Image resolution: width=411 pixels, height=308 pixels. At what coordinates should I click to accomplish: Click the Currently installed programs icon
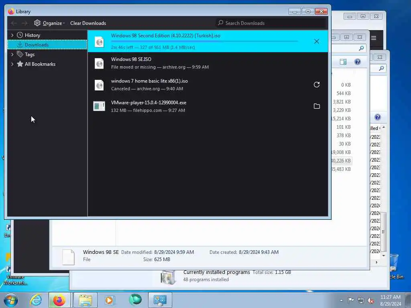click(x=168, y=277)
